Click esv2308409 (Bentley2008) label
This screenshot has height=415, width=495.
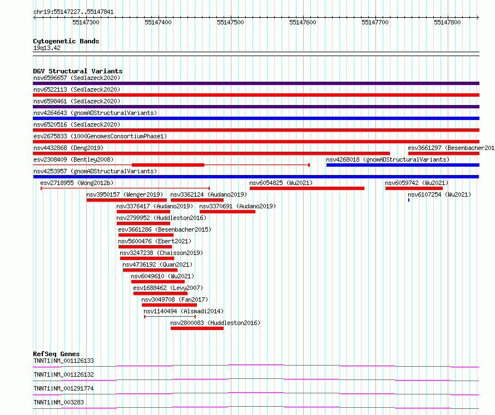73,159
